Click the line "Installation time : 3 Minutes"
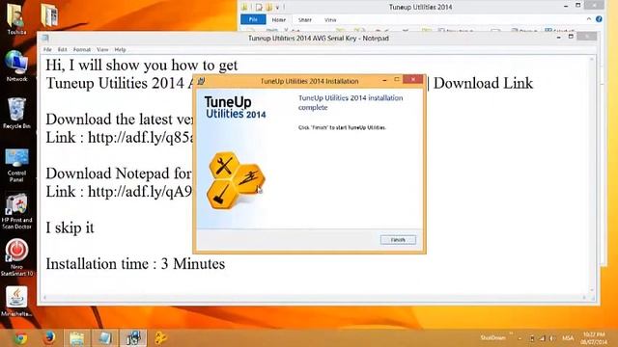Viewport: 618px width, 347px height. [135, 263]
